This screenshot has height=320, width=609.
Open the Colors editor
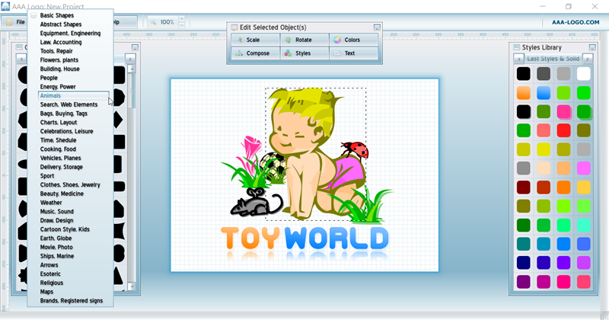click(x=353, y=40)
